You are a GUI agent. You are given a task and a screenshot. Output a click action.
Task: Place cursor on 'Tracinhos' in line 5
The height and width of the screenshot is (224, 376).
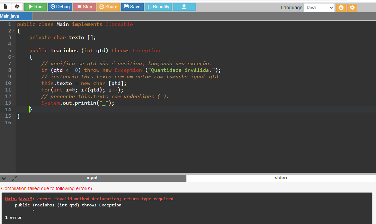(64, 50)
